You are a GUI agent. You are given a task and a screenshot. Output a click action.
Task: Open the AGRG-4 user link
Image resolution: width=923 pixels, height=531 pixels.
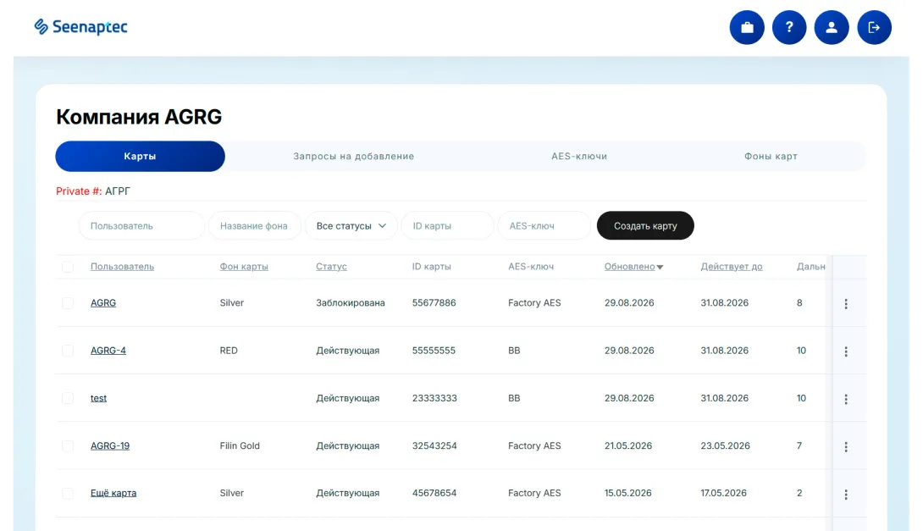coord(108,351)
